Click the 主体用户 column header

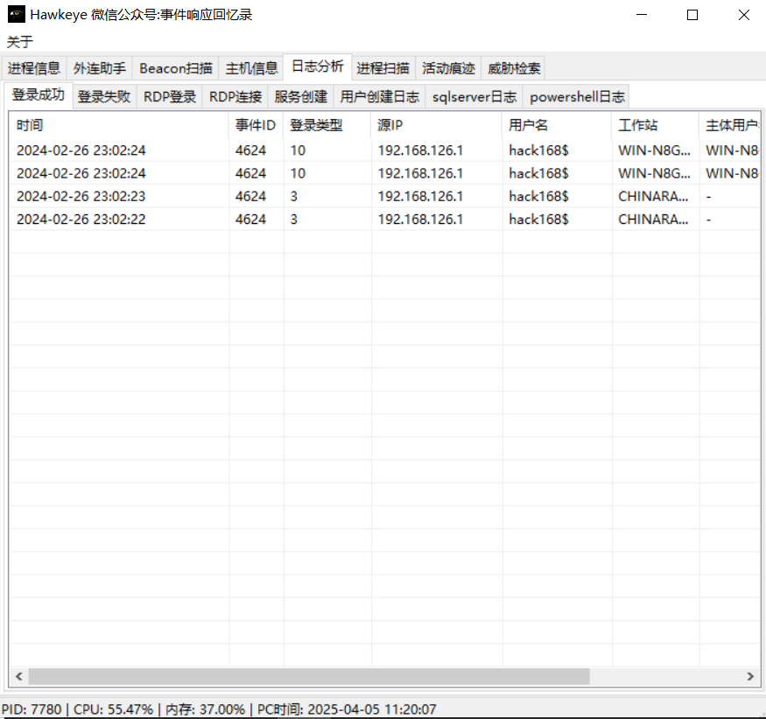(730, 125)
